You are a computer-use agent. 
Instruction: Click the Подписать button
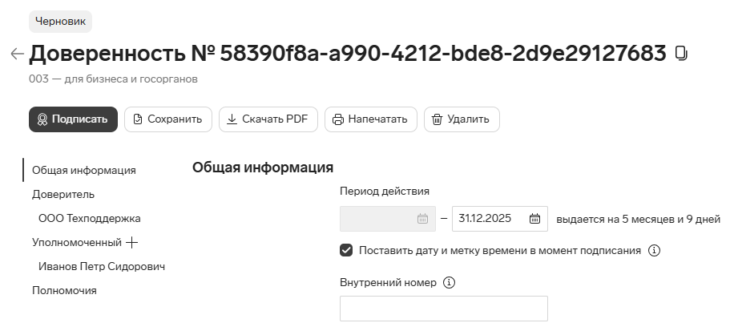tap(73, 119)
